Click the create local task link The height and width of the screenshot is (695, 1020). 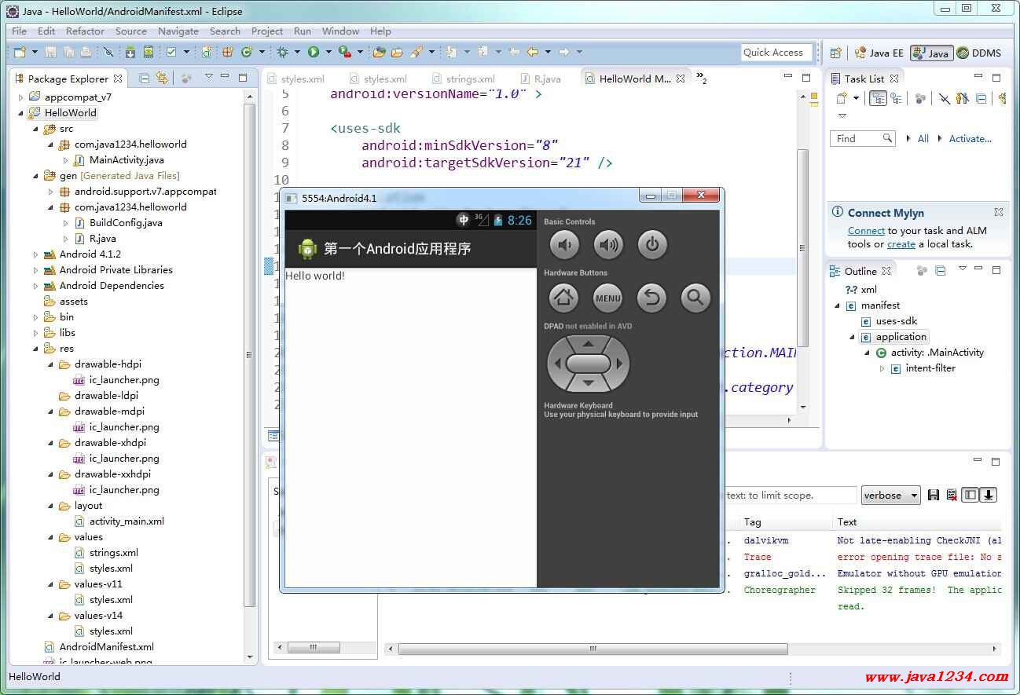[901, 244]
